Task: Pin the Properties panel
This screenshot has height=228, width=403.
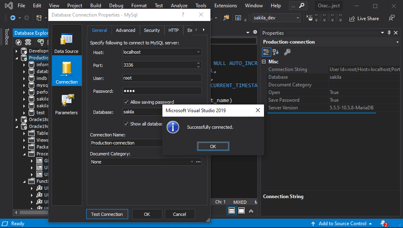Action: coord(389,33)
